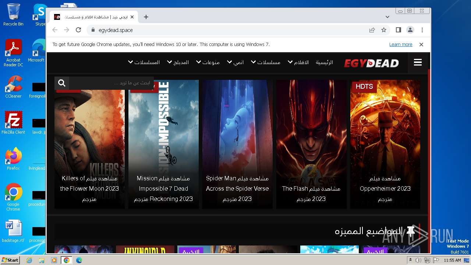Open Google Chrome desktop shortcut
Image resolution: width=471 pixels, height=265 pixels.
[x=13, y=197]
